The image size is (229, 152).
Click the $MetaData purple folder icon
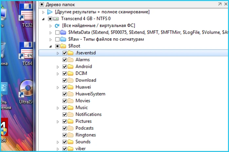click(63, 32)
